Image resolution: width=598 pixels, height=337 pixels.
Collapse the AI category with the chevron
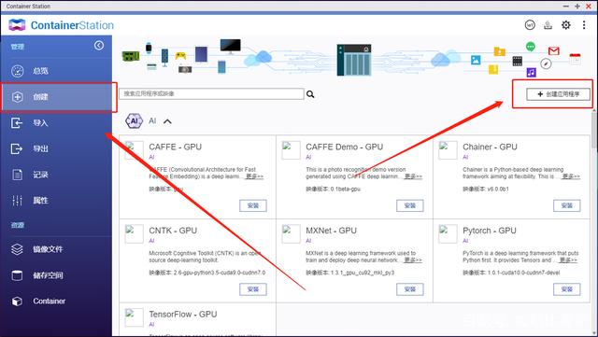[167, 121]
